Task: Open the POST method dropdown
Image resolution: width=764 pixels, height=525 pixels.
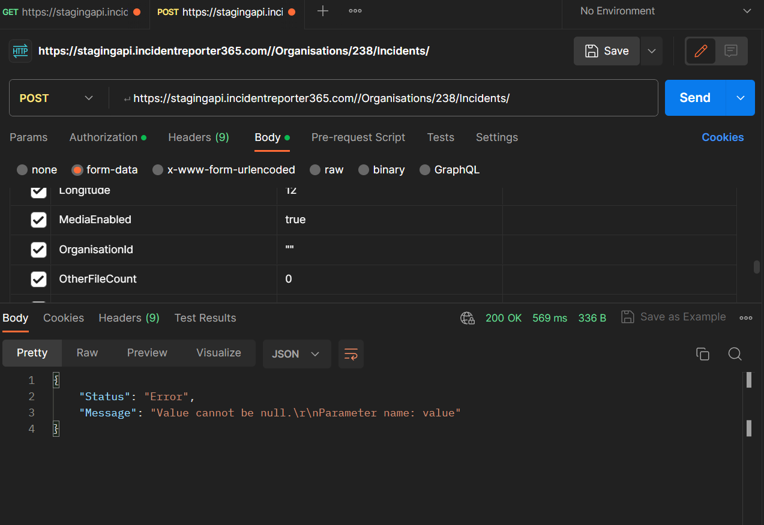Action: 57,98
